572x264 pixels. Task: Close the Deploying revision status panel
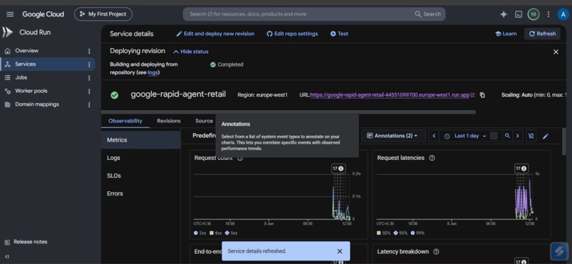556,52
